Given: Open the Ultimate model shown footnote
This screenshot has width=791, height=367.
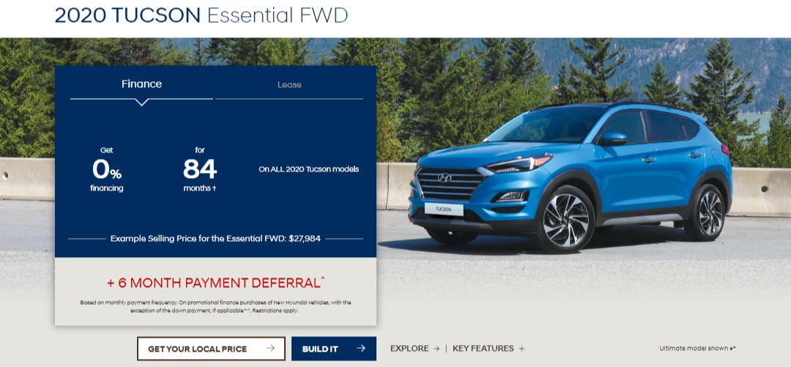Looking at the screenshot, I should click(x=697, y=349).
